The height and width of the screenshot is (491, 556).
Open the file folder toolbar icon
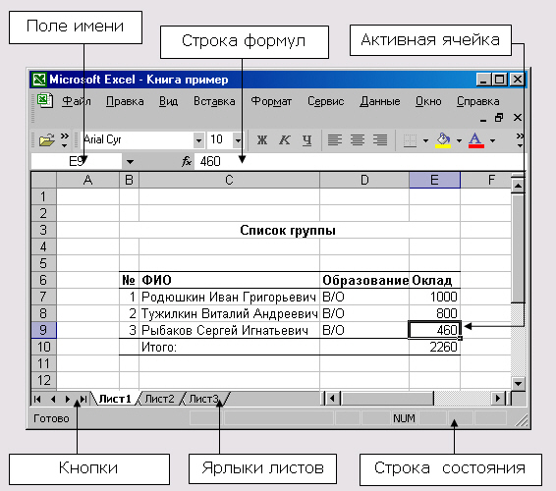(x=47, y=140)
